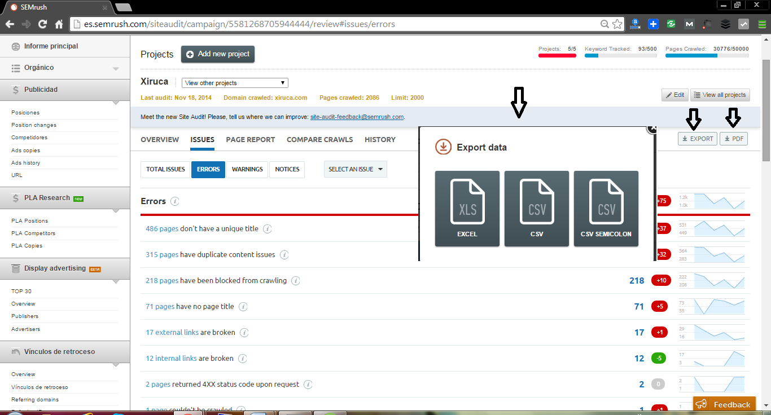Viewport: 771px width, 415px height.
Task: Click the download icon beside Export data
Action: tap(444, 147)
